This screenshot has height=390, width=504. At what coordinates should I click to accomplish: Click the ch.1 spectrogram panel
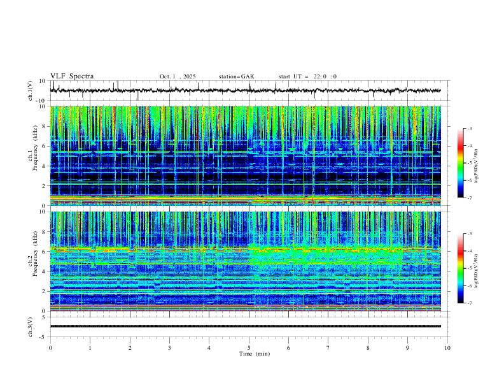246,155
